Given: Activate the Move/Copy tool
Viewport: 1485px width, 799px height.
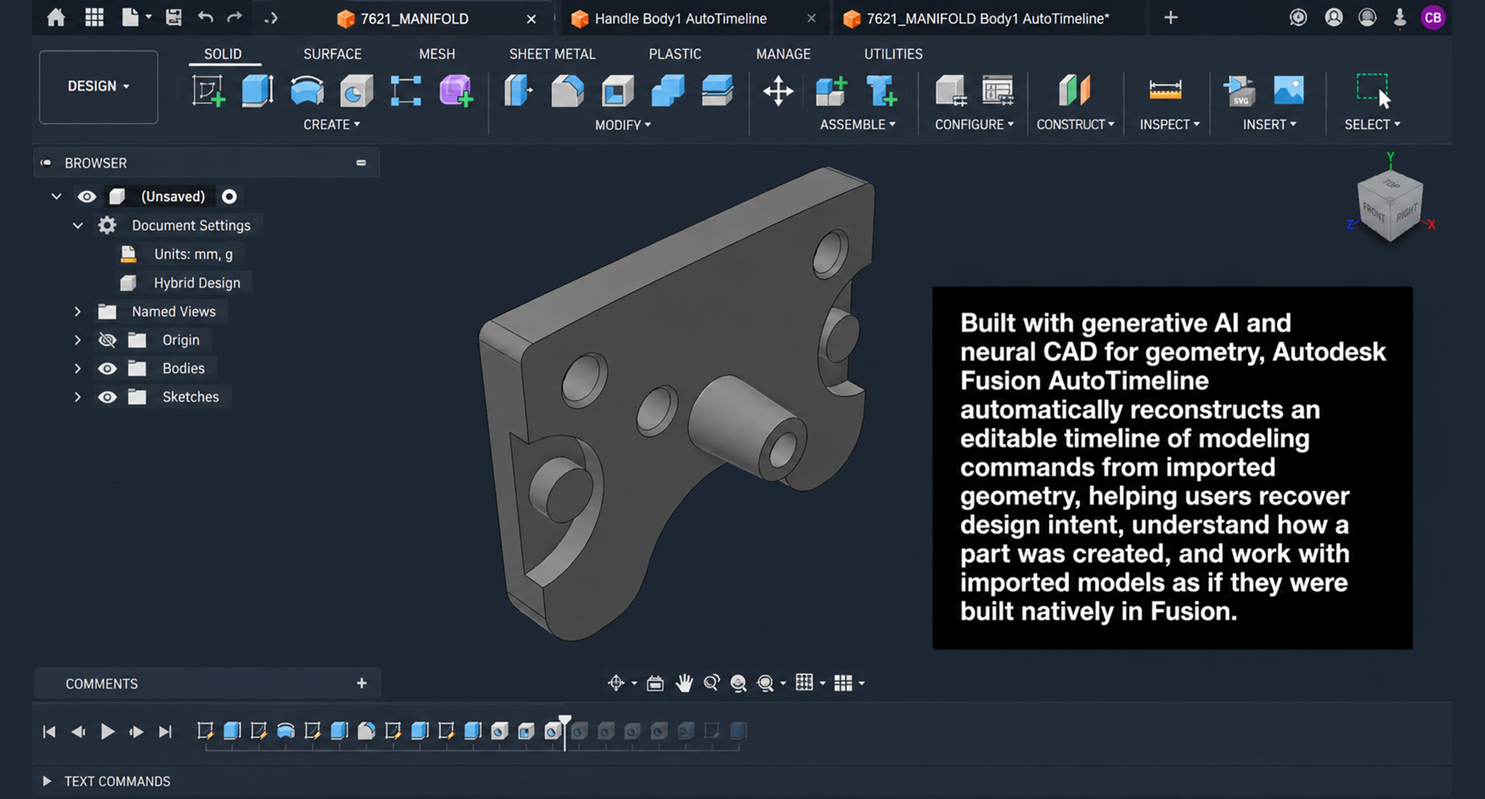Looking at the screenshot, I should [778, 91].
